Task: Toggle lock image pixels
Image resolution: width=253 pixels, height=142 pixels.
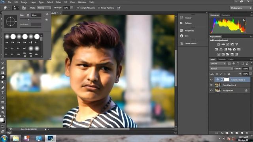Action: [x=221, y=74]
